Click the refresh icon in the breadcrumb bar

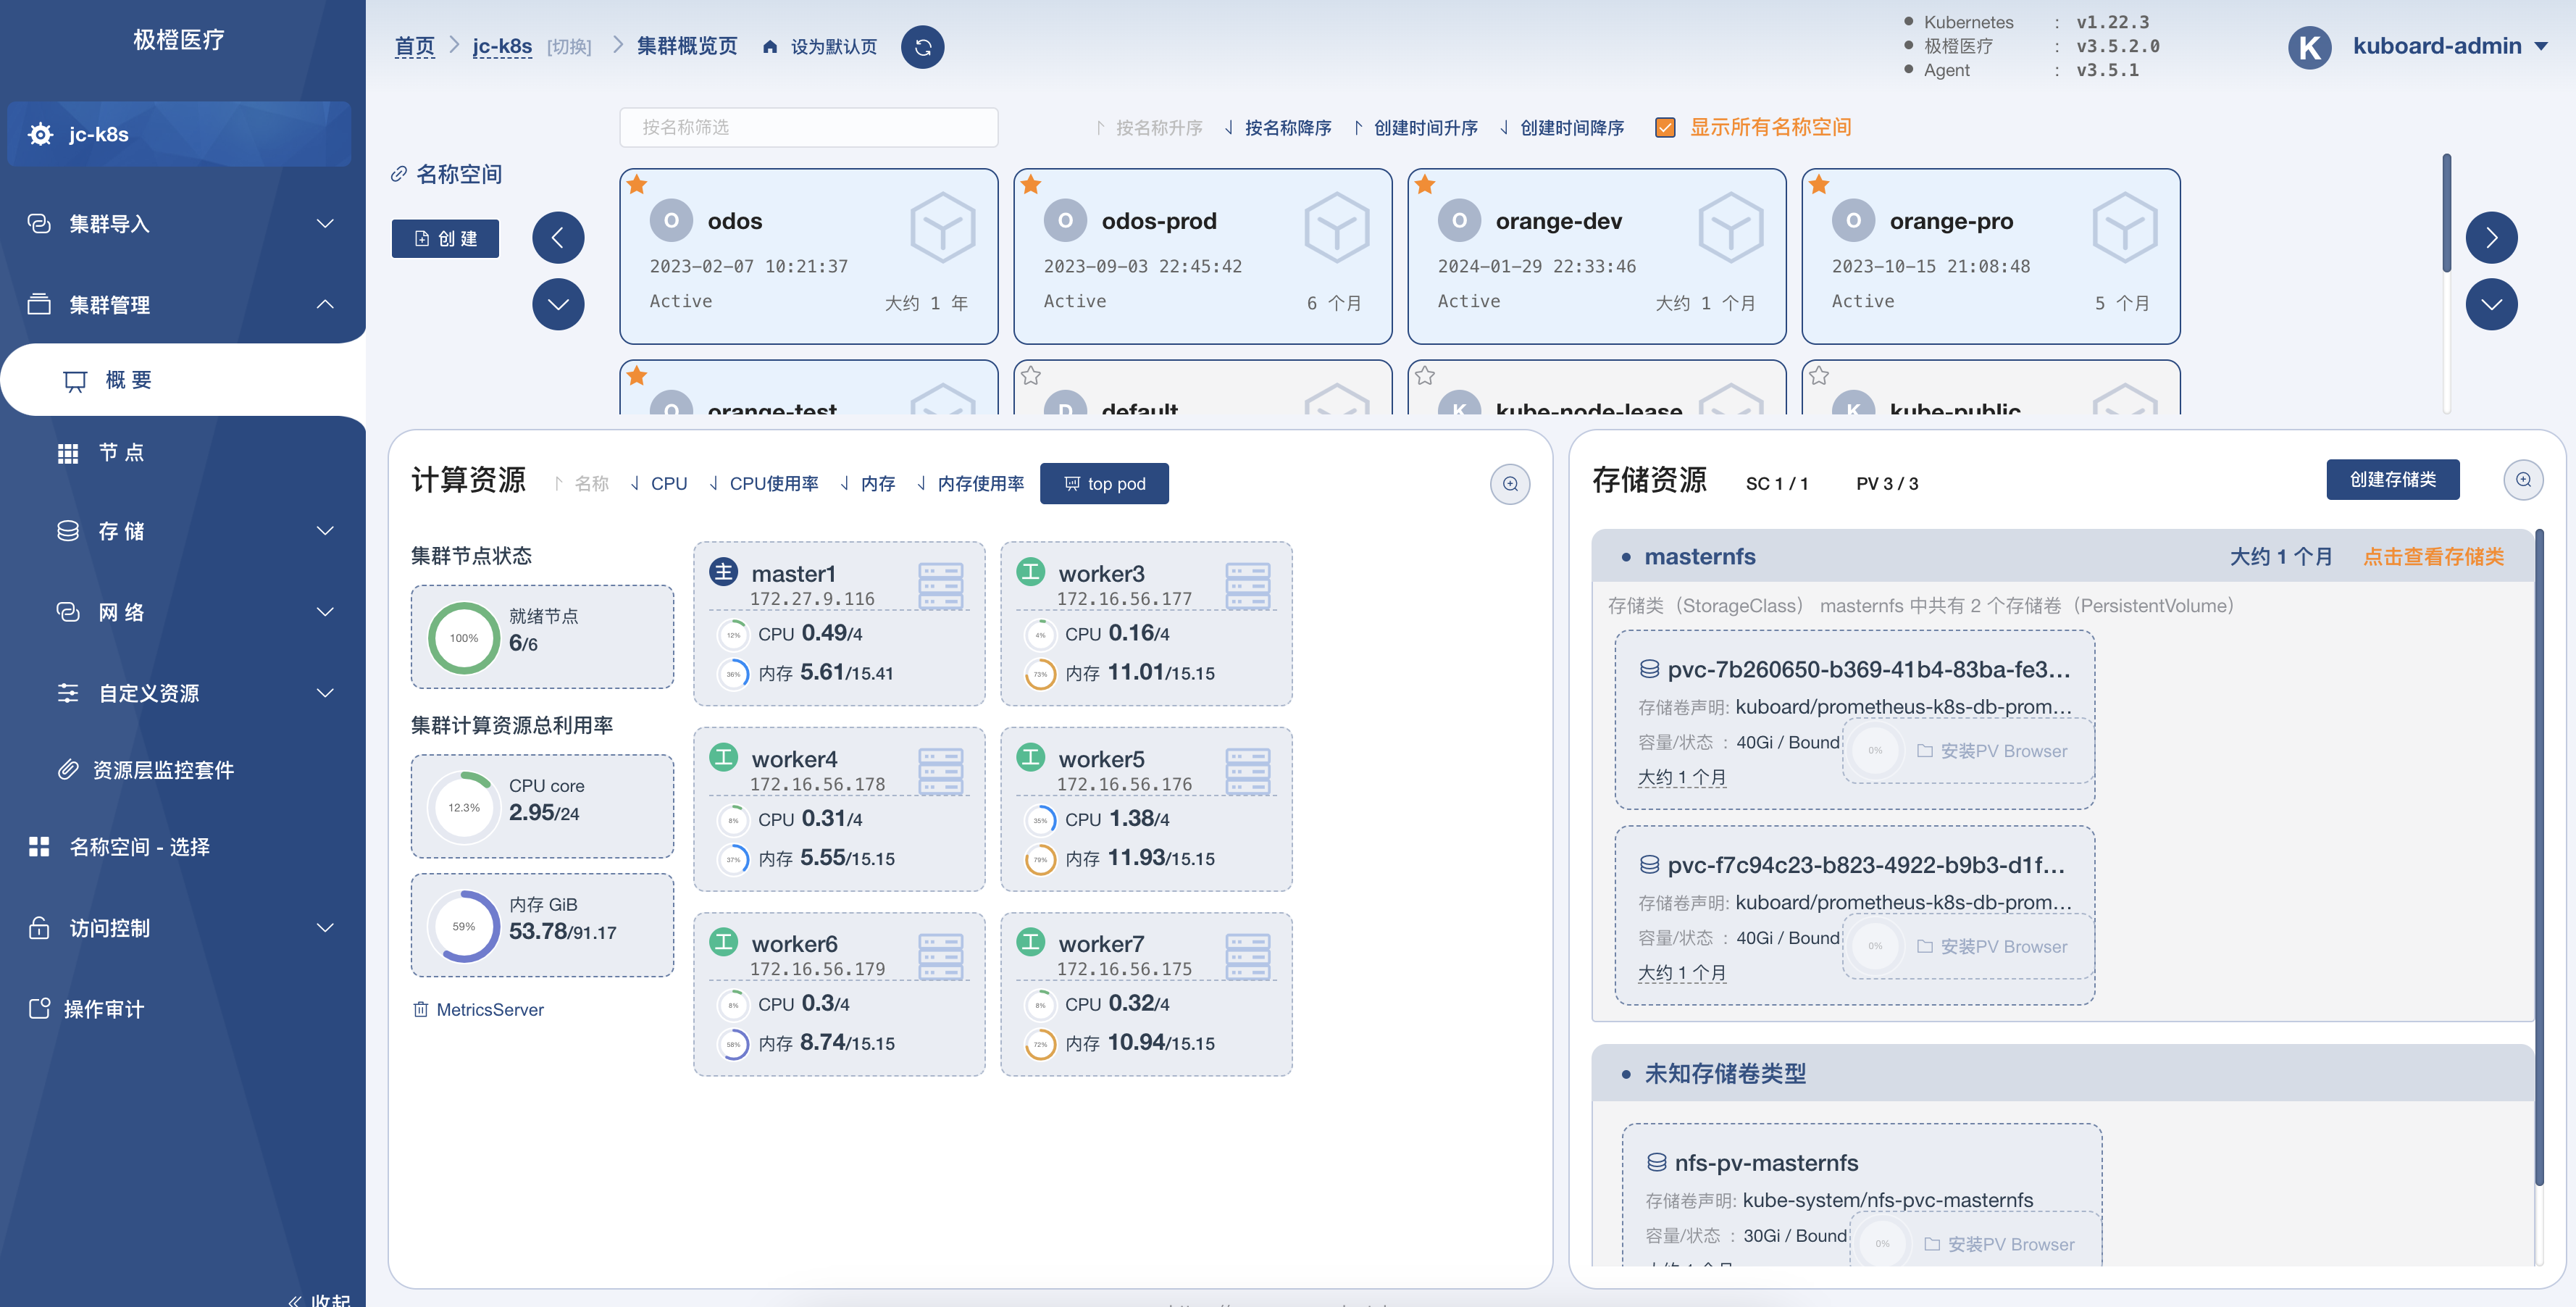[x=922, y=47]
